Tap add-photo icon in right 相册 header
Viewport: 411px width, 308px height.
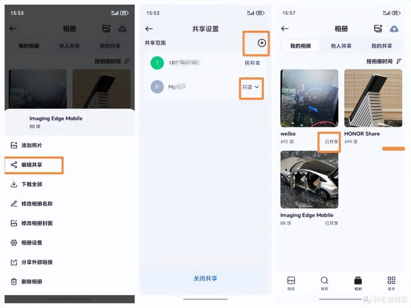378,29
